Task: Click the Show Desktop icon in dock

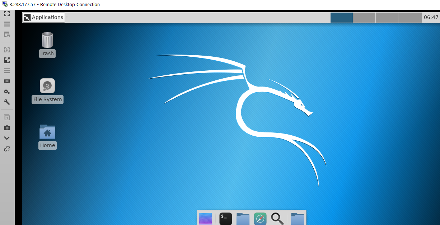Action: click(206, 218)
